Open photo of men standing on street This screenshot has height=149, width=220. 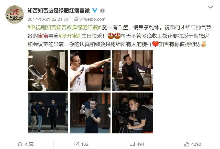point(48,113)
